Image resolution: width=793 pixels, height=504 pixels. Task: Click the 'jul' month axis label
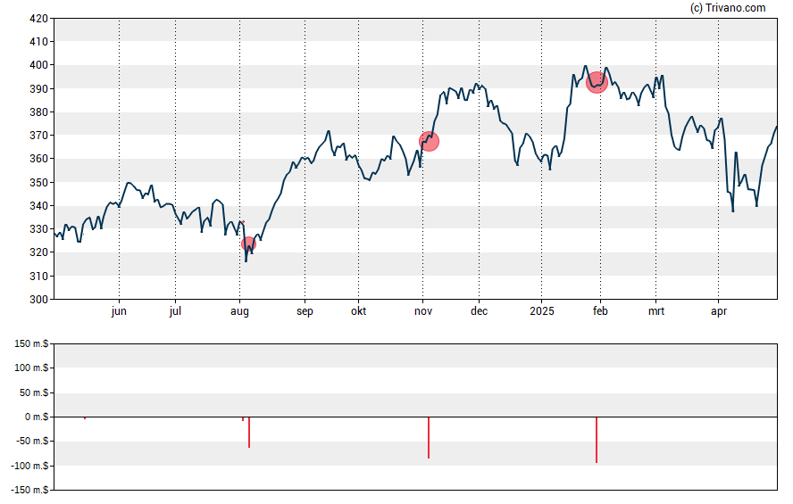175,311
